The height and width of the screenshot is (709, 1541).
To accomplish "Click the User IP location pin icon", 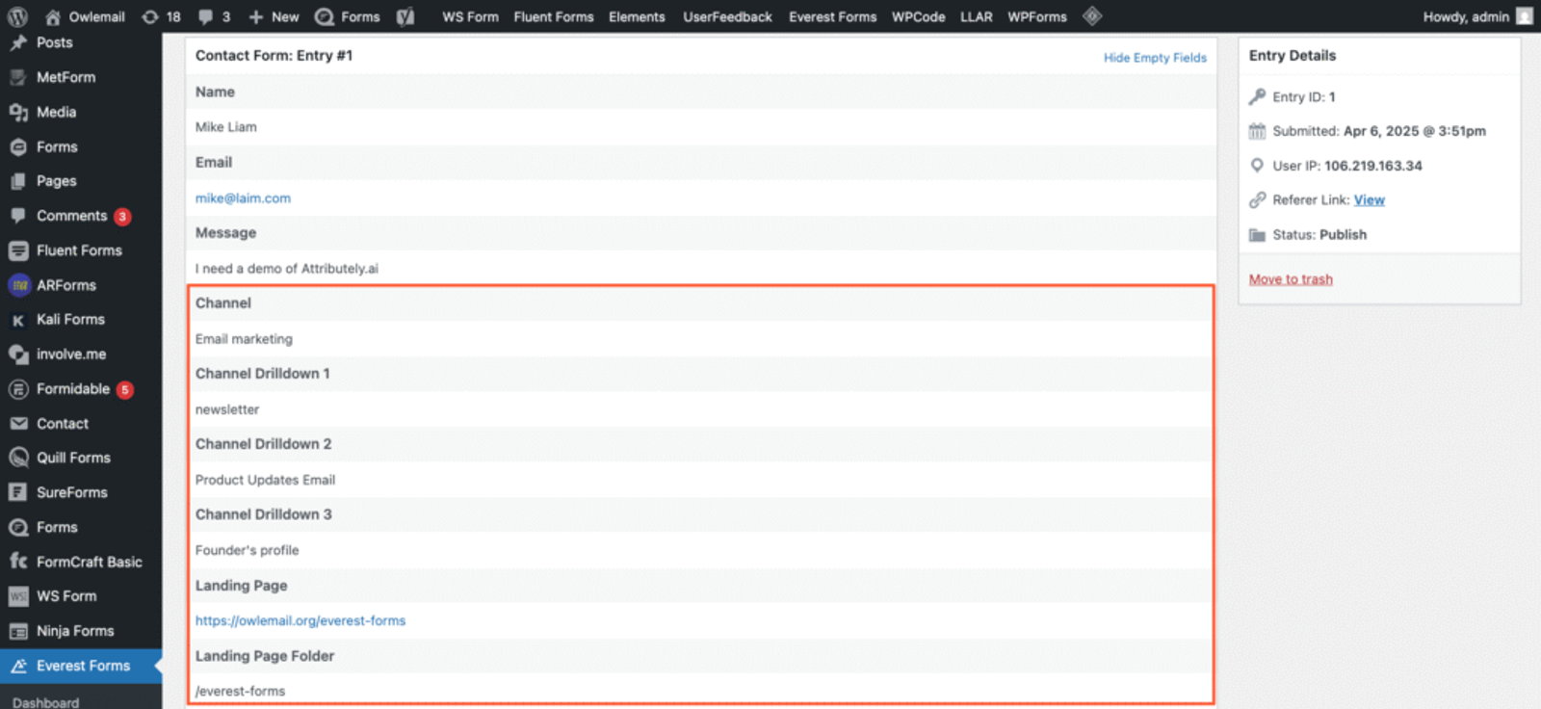I will [1257, 166].
